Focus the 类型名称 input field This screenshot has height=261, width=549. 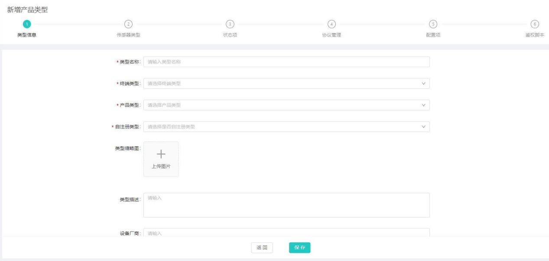coord(286,62)
